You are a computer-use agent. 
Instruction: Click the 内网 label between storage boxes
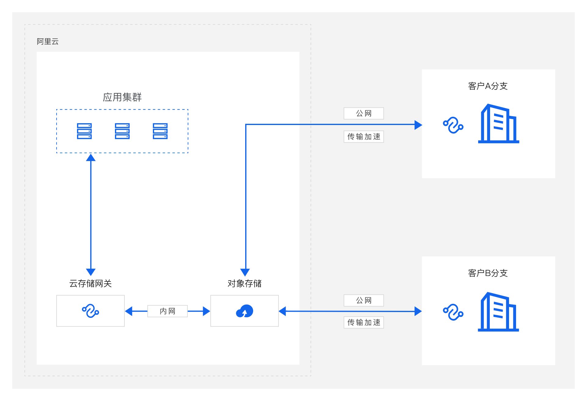168,311
